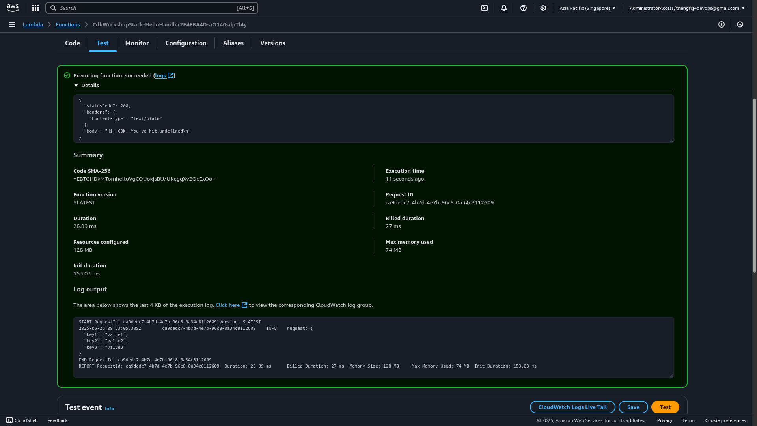
Task: Toggle the side navigation hamburger menu
Action: point(12,24)
